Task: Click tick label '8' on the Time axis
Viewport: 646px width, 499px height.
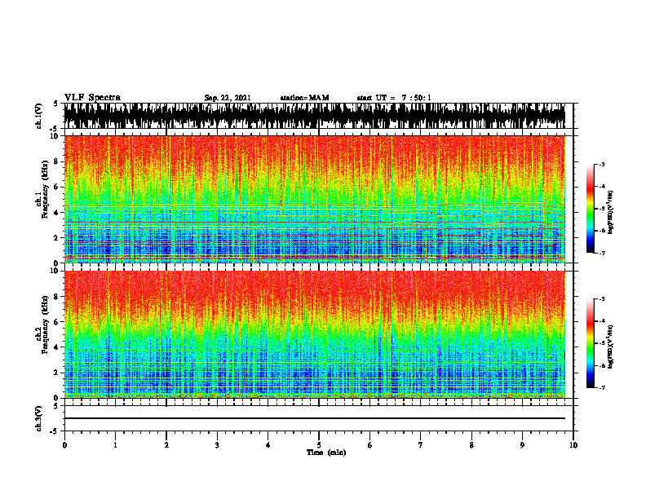Action: tap(471, 445)
